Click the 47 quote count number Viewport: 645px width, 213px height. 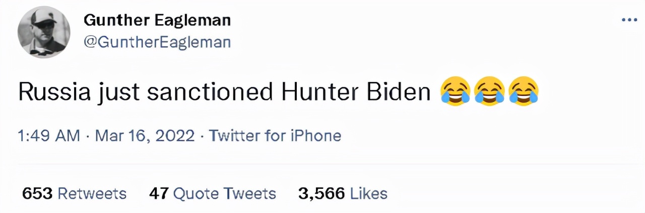158,193
